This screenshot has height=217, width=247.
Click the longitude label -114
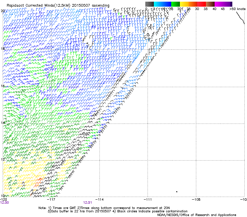pyautogui.click(x=99, y=200)
